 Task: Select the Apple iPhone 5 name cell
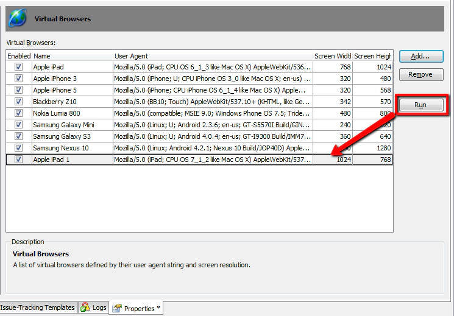point(72,90)
